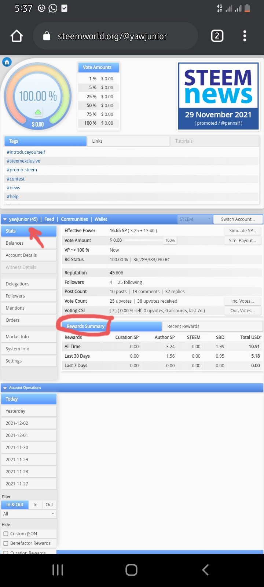This screenshot has width=264, height=587.
Task: Open the #steemexclusive tag
Action: [x=23, y=161]
